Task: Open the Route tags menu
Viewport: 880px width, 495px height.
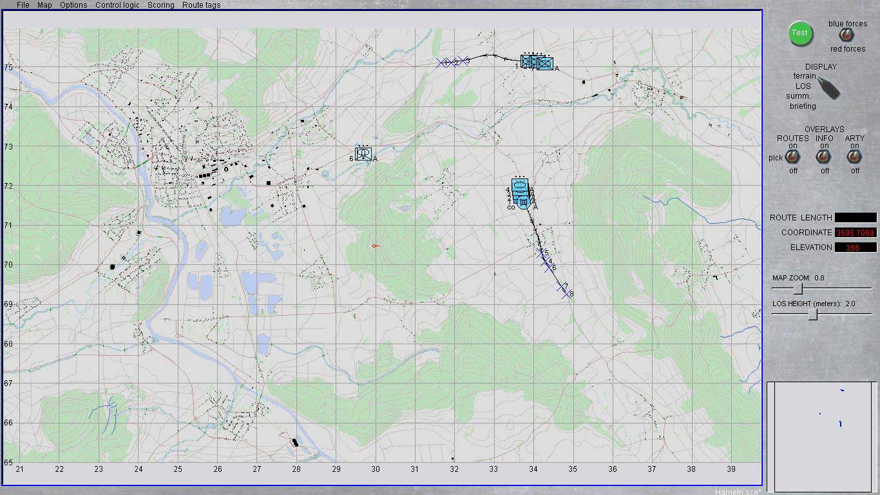Action: click(x=201, y=5)
